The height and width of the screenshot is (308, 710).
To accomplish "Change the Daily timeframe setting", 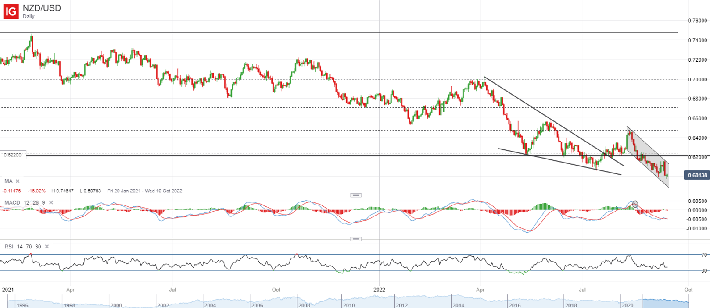I will [29, 17].
